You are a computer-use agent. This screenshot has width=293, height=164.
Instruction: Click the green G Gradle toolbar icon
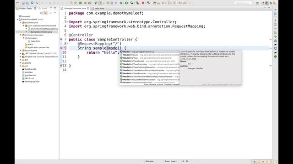[x=90, y=3]
